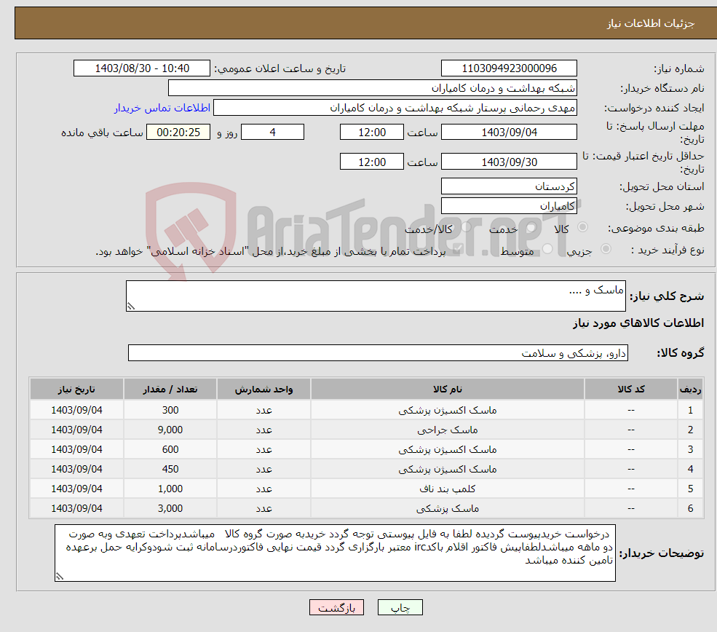Click the تاریخ نیاز column header
Image resolution: width=717 pixels, height=632 pixels.
pos(76,389)
